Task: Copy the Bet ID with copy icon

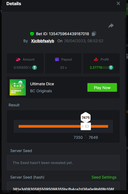Action: pos(94,34)
